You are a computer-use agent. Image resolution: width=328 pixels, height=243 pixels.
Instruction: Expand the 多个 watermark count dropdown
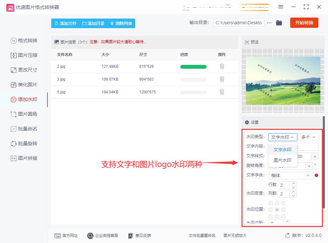point(308,137)
